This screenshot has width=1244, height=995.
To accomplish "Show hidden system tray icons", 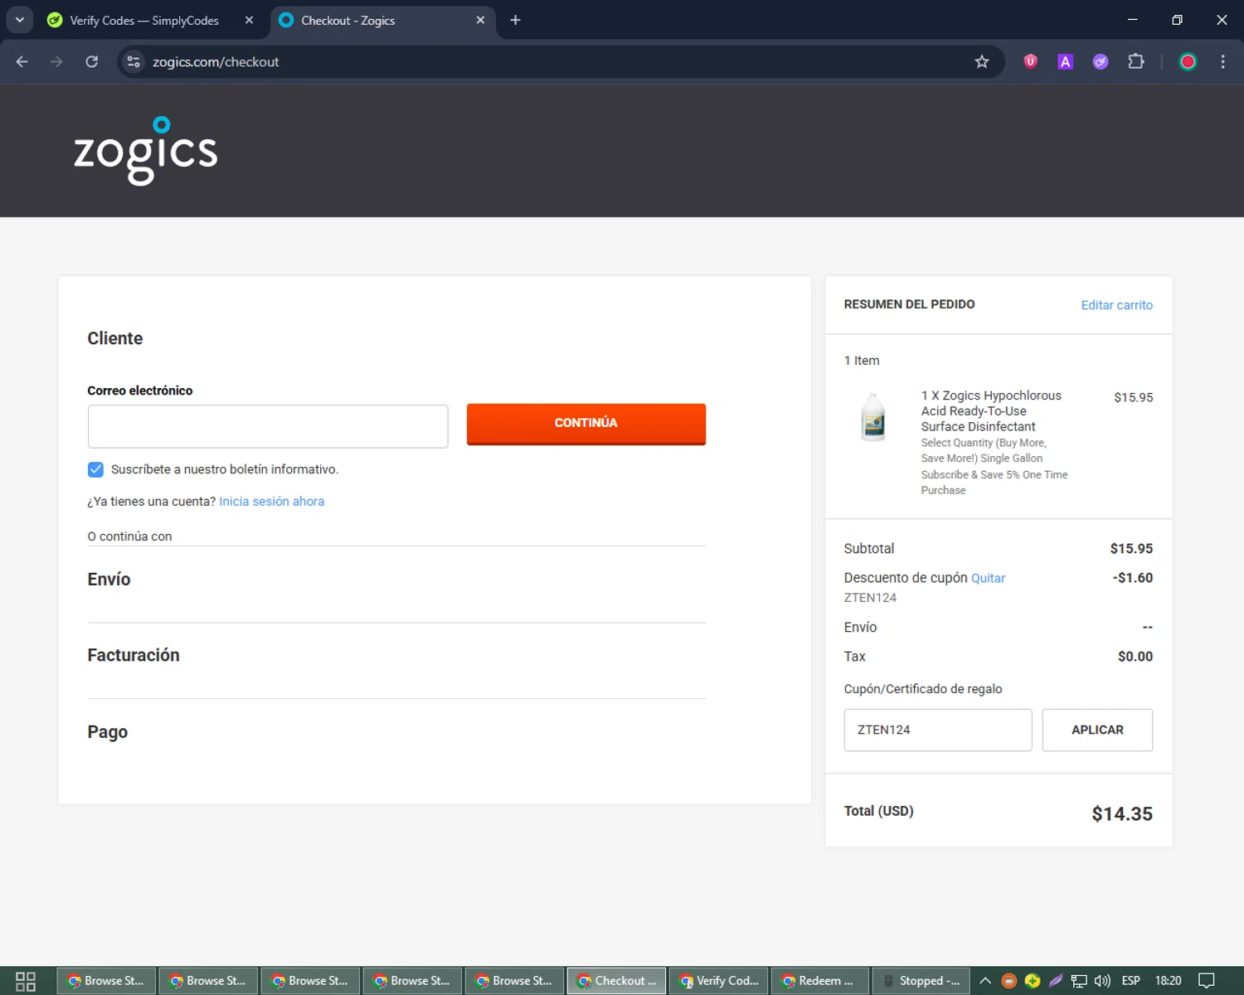I will 985,981.
